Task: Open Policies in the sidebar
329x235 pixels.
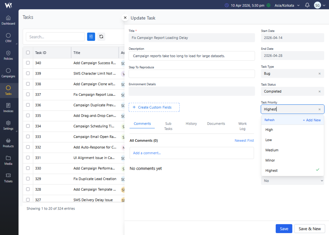Action: (8, 55)
